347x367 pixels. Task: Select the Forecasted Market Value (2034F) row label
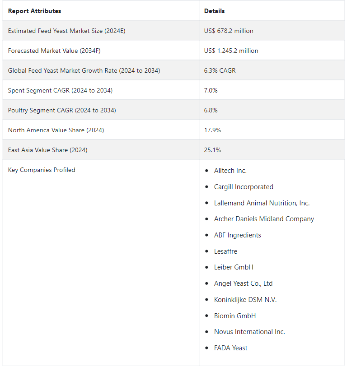(x=54, y=51)
